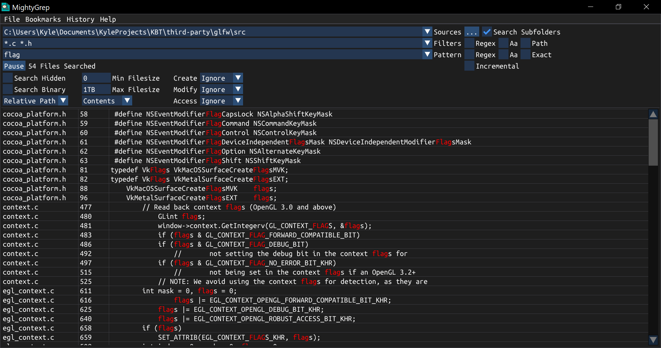Open the Bookmarks menu

tap(43, 19)
